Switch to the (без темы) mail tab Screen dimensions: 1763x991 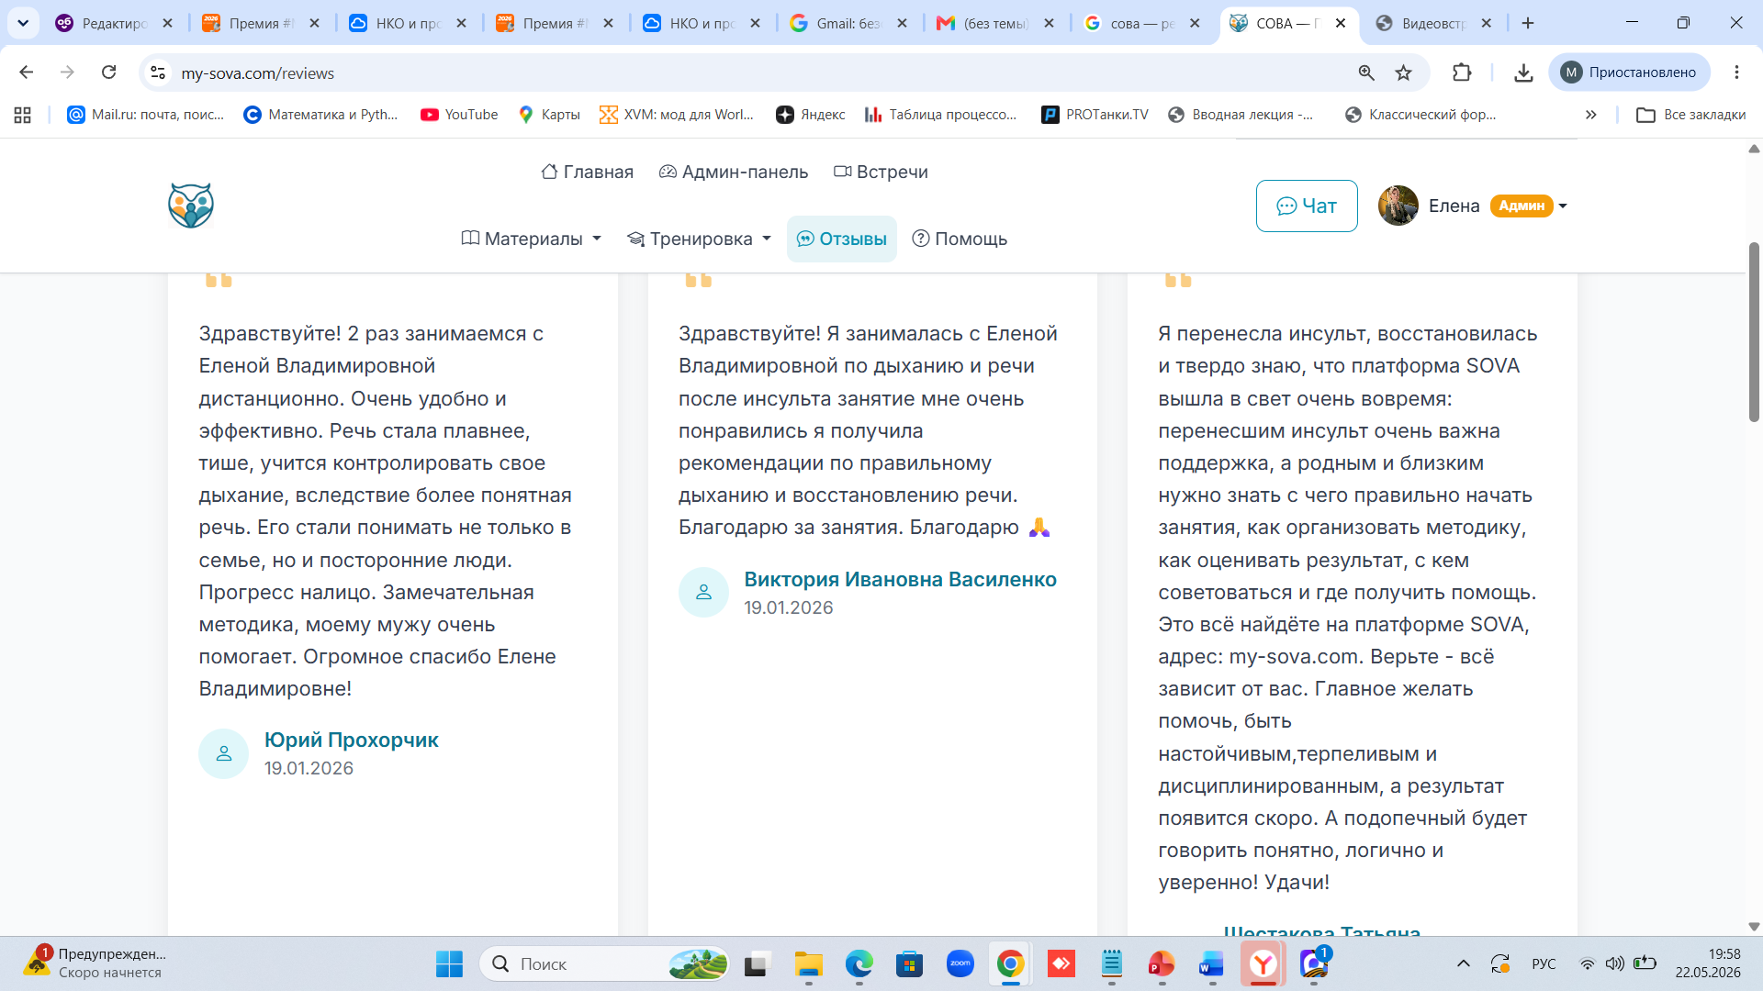(x=995, y=23)
